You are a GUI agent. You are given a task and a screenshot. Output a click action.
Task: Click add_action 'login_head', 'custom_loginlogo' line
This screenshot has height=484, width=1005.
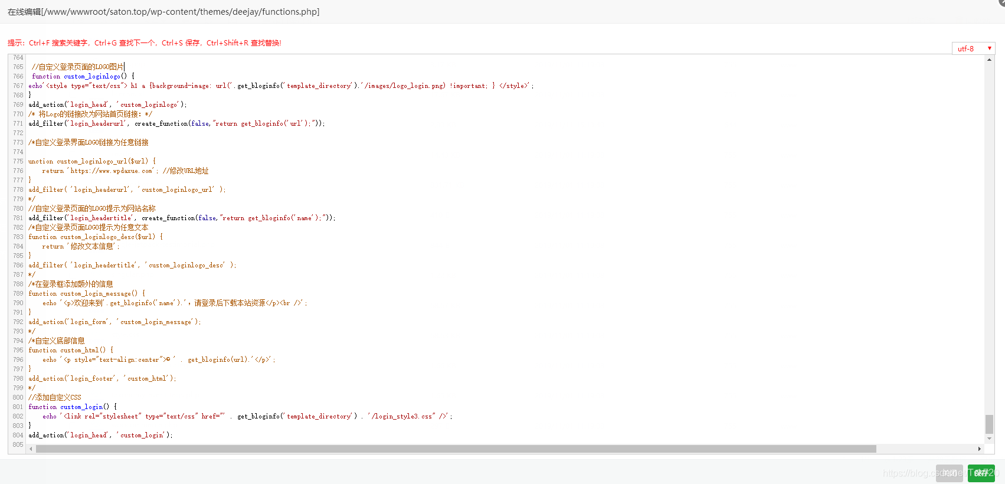[x=107, y=104]
